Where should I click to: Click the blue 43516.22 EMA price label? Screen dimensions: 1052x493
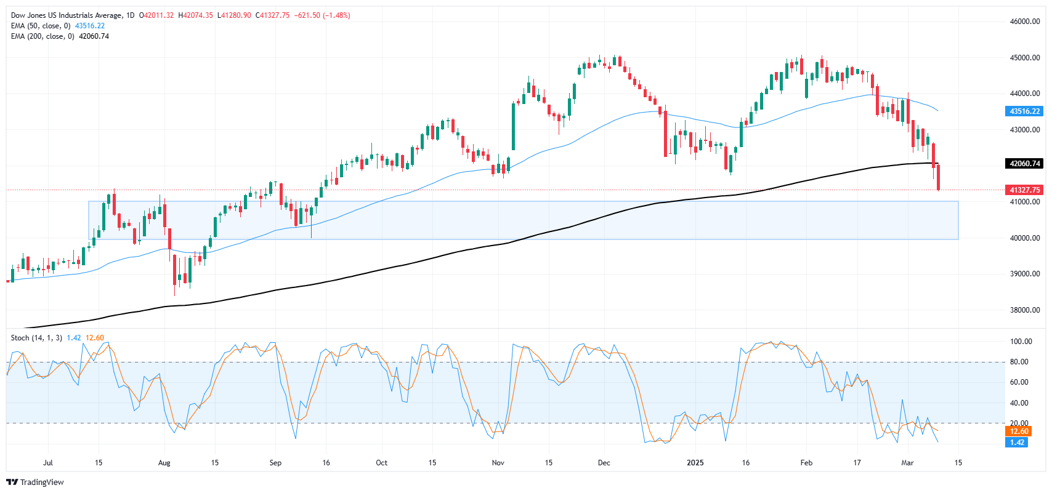click(1025, 111)
